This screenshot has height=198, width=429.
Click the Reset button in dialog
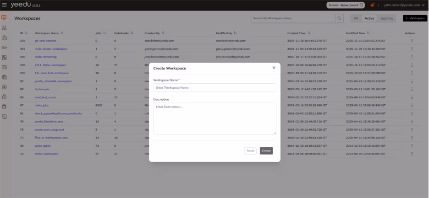250,151
